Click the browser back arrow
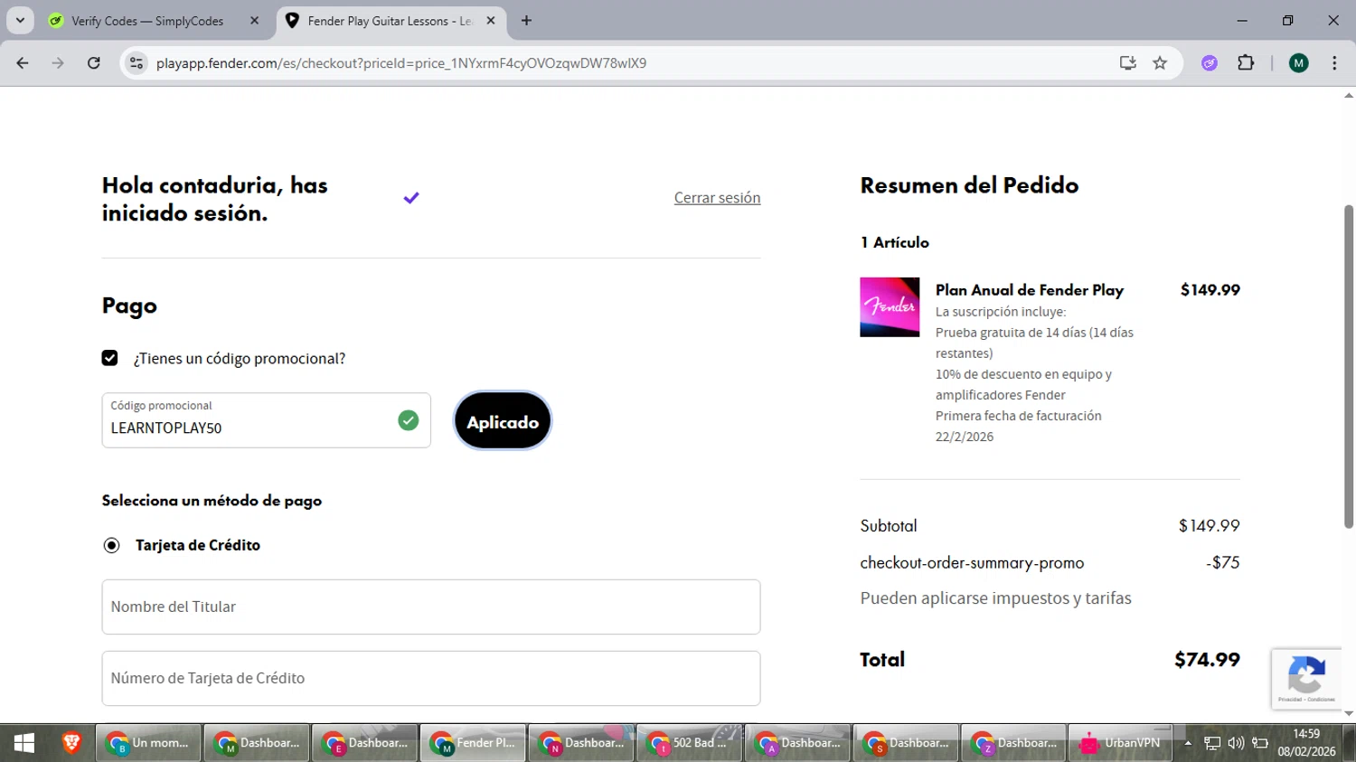The height and width of the screenshot is (762, 1356). point(23,63)
